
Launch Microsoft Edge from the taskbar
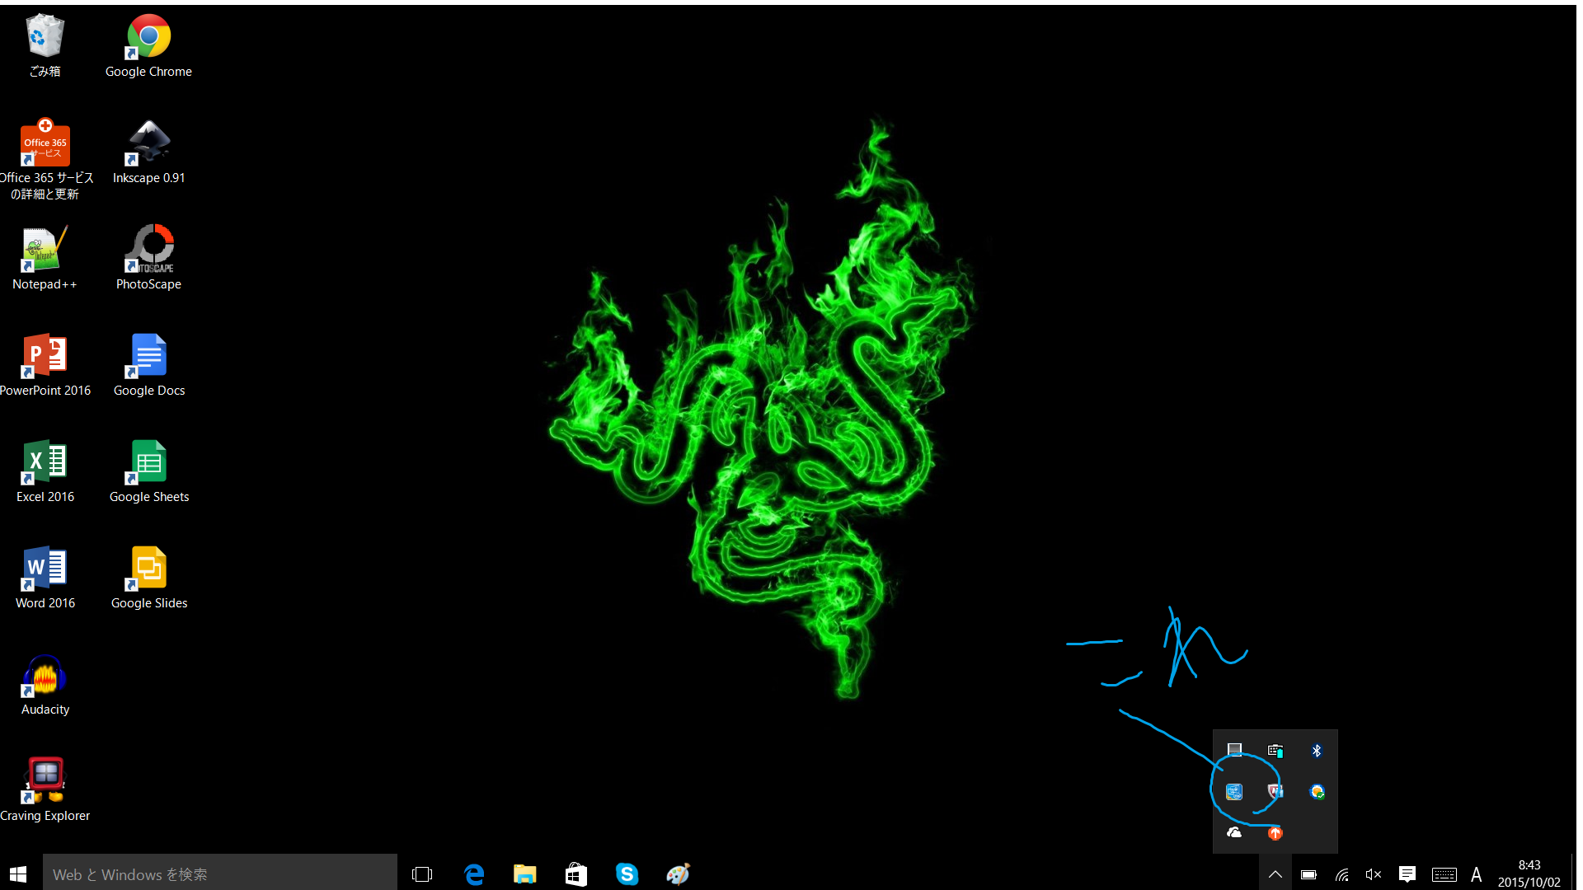coord(474,874)
